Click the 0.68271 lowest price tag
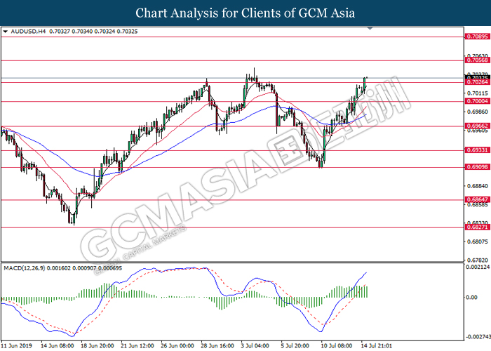491x351 pixels. pyautogui.click(x=477, y=227)
